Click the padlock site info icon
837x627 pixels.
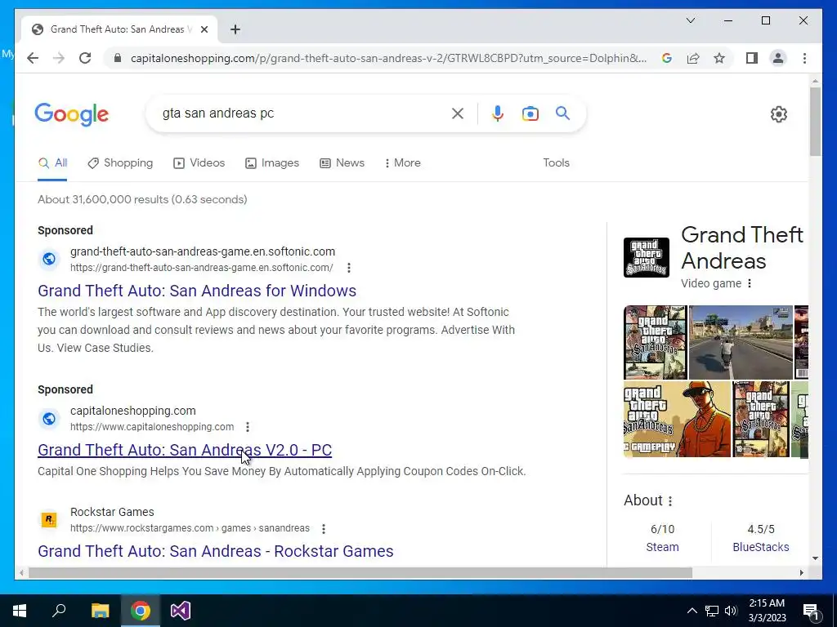(118, 58)
